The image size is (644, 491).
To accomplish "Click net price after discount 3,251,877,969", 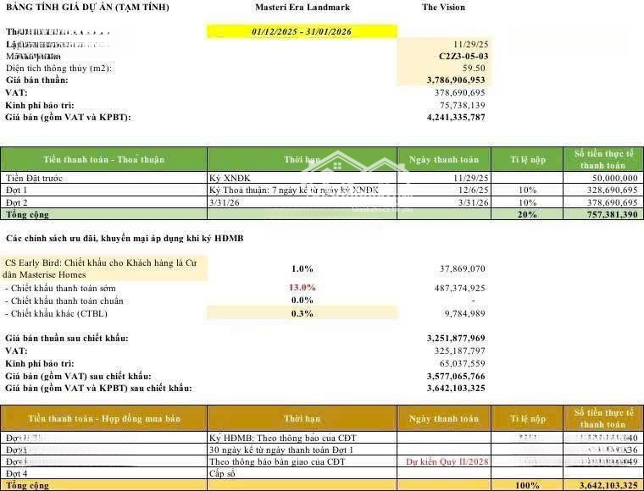I will click(456, 338).
